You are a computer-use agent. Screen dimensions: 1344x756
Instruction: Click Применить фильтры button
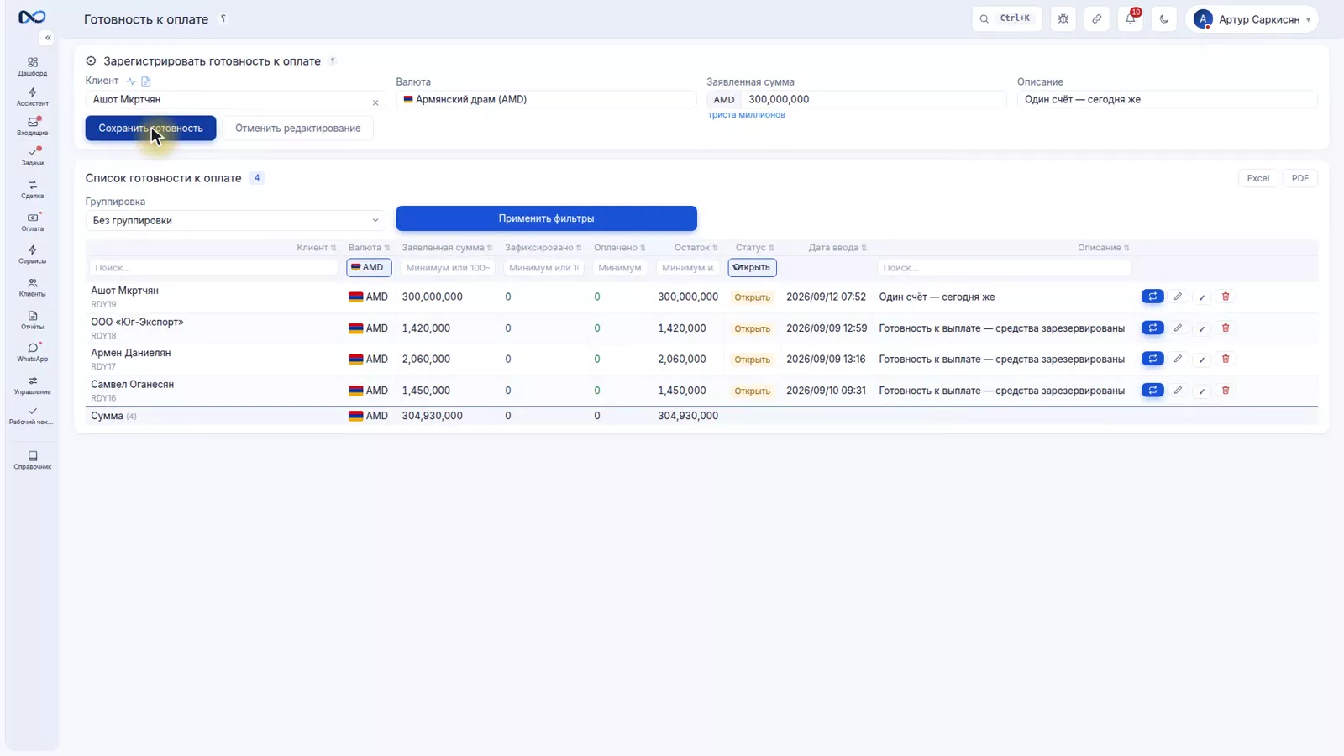(x=546, y=218)
